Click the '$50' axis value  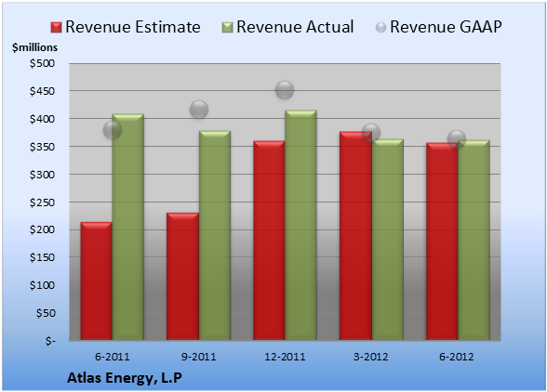[46, 313]
